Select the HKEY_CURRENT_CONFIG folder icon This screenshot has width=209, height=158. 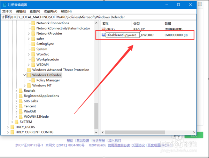coord(12,132)
